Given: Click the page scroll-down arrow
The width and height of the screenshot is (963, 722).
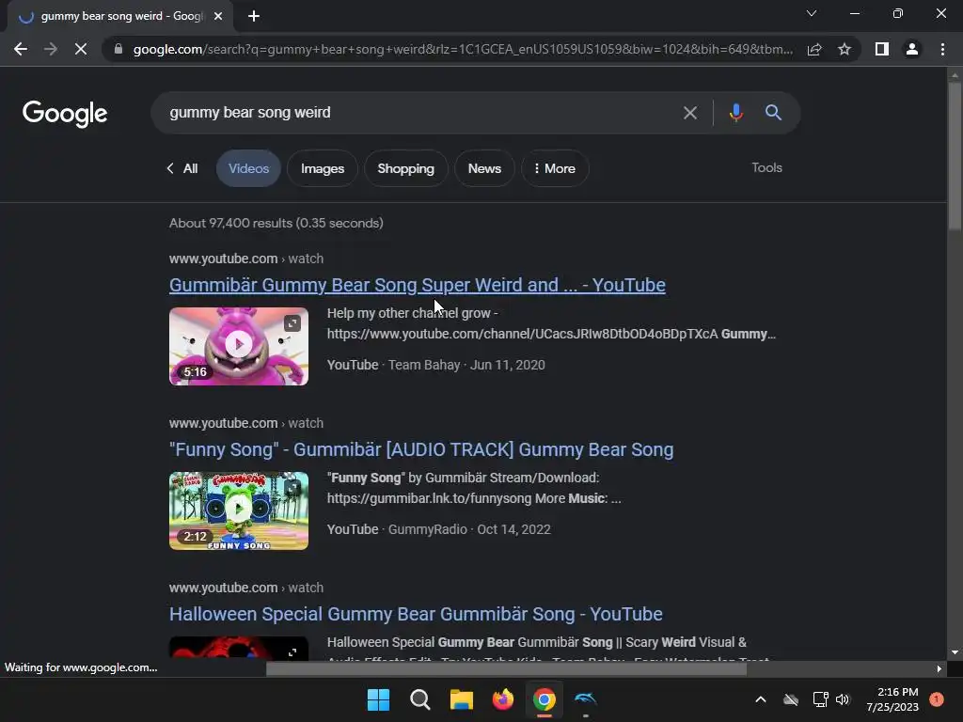Looking at the screenshot, I should (x=955, y=652).
